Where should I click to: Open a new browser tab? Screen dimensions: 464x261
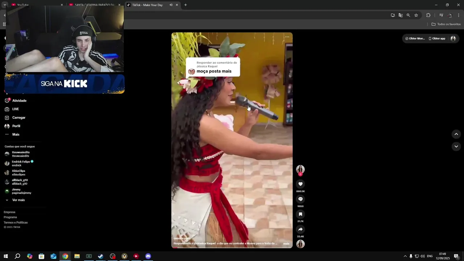coord(186,5)
